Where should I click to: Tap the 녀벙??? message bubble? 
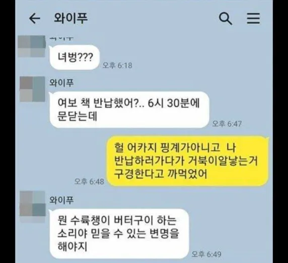[75, 57]
